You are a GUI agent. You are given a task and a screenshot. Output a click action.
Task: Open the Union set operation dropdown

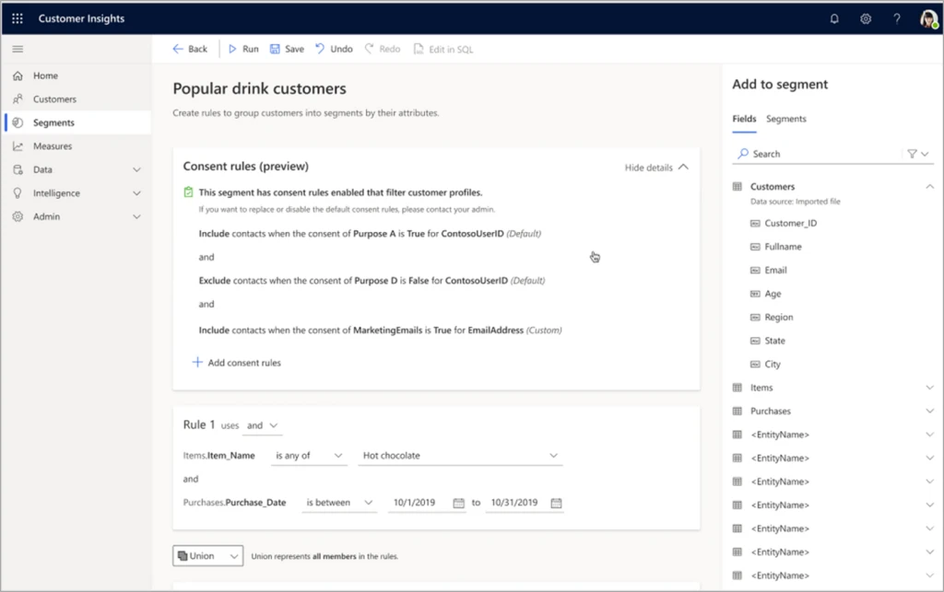[207, 556]
